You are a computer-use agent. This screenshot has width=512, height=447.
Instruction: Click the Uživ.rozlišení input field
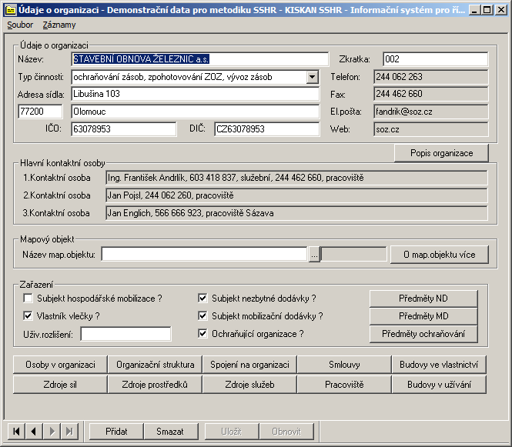pyautogui.click(x=125, y=334)
